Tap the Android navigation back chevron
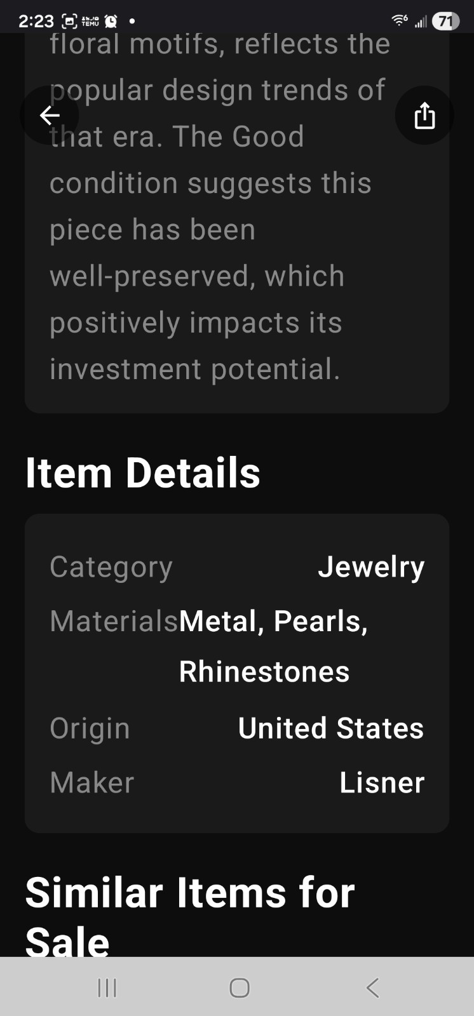Viewport: 474px width, 1016px height. pyautogui.click(x=372, y=987)
